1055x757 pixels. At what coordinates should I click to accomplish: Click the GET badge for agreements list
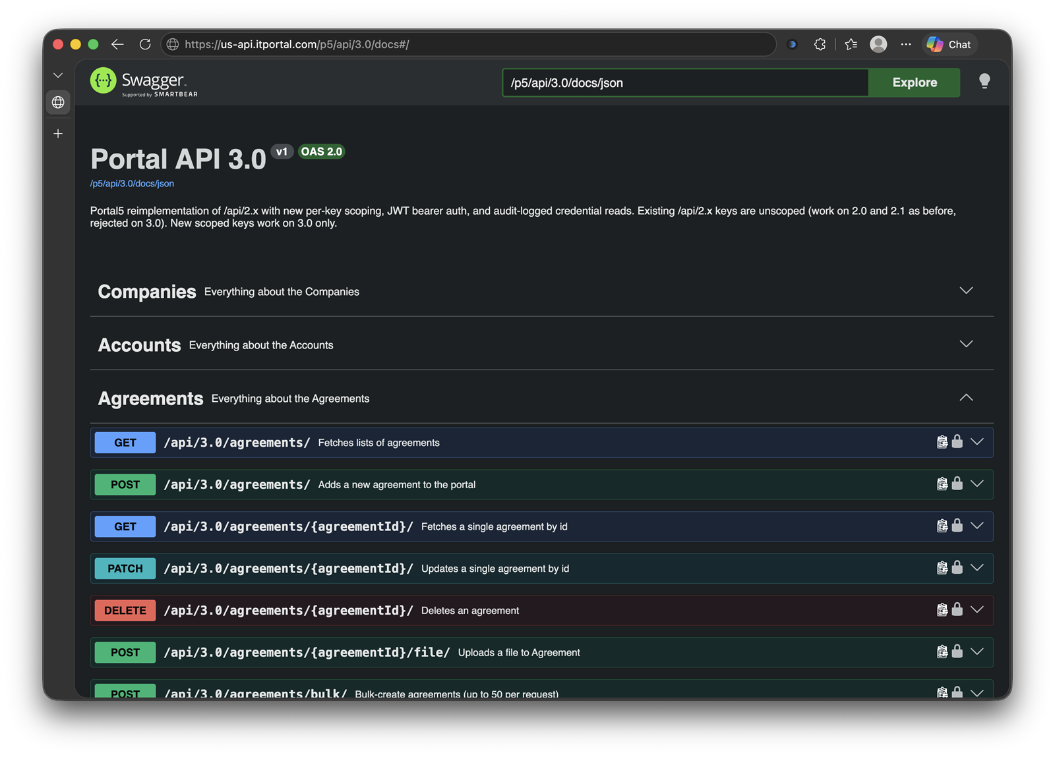[125, 443]
